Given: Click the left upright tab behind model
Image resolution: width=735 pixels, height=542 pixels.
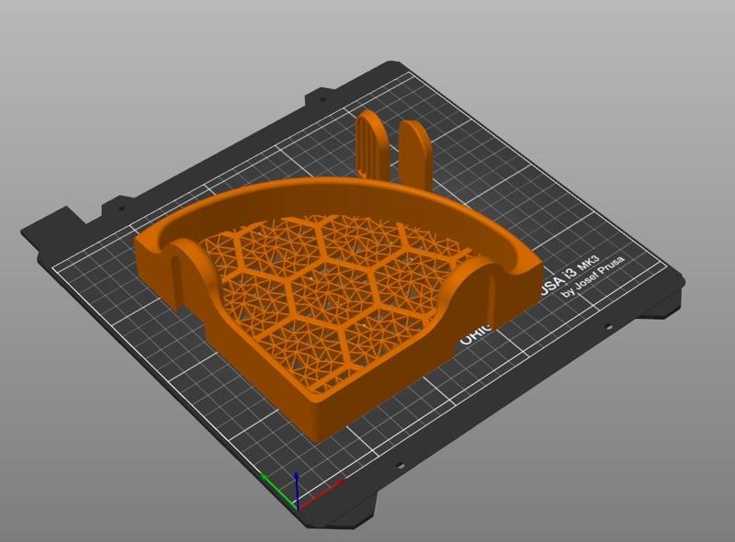Looking at the screenshot, I should [x=372, y=144].
